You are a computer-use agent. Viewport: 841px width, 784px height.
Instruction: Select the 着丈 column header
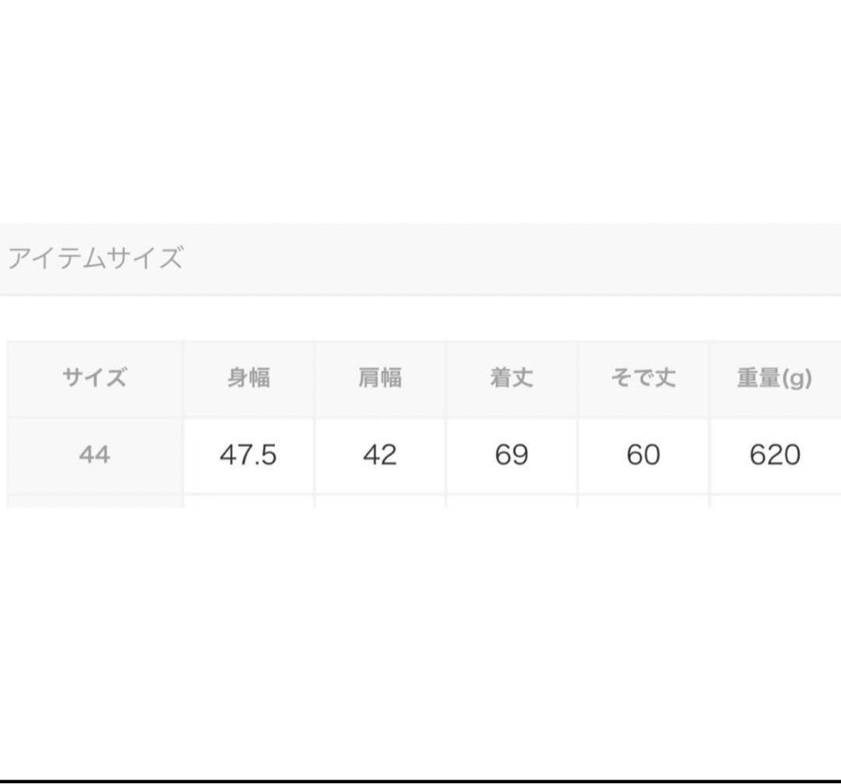[x=512, y=378]
